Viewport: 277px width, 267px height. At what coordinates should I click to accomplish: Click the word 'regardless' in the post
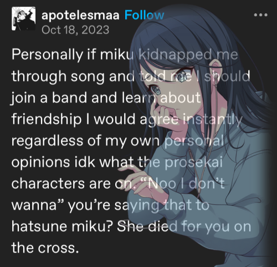pyautogui.click(x=47, y=142)
